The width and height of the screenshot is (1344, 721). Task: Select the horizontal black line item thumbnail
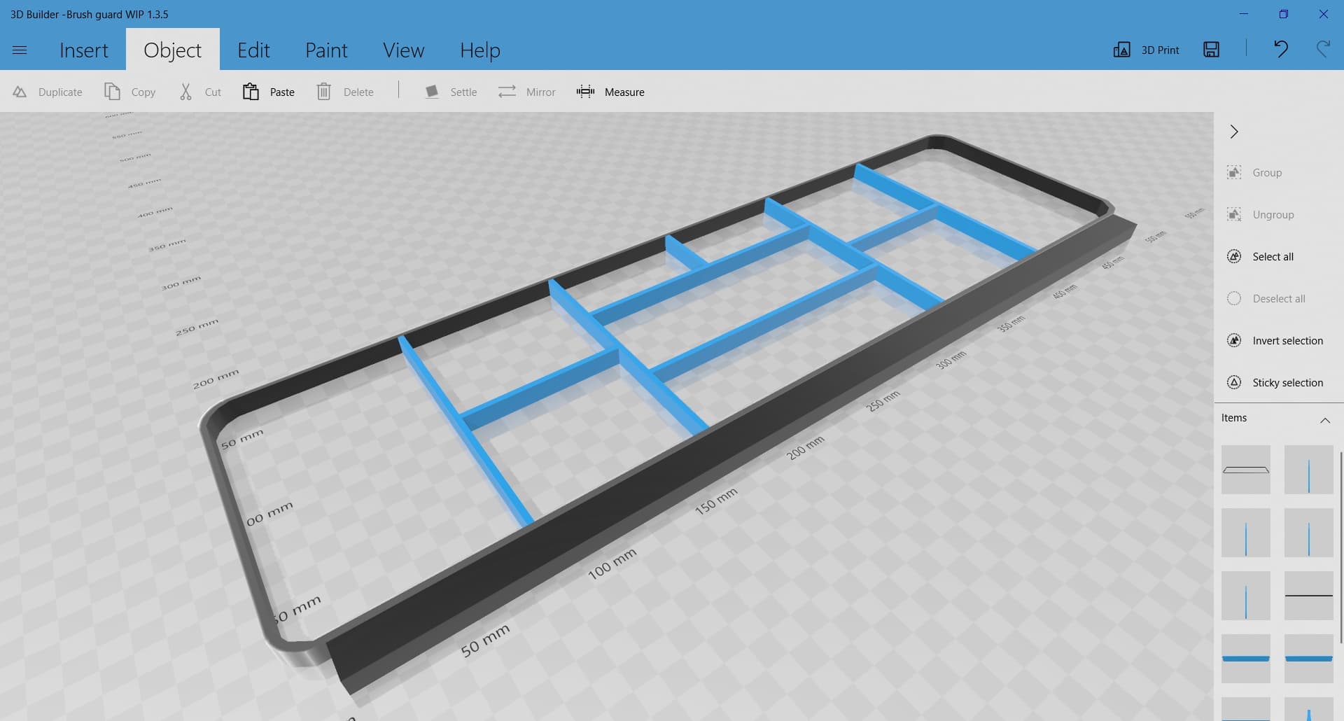1308,596
